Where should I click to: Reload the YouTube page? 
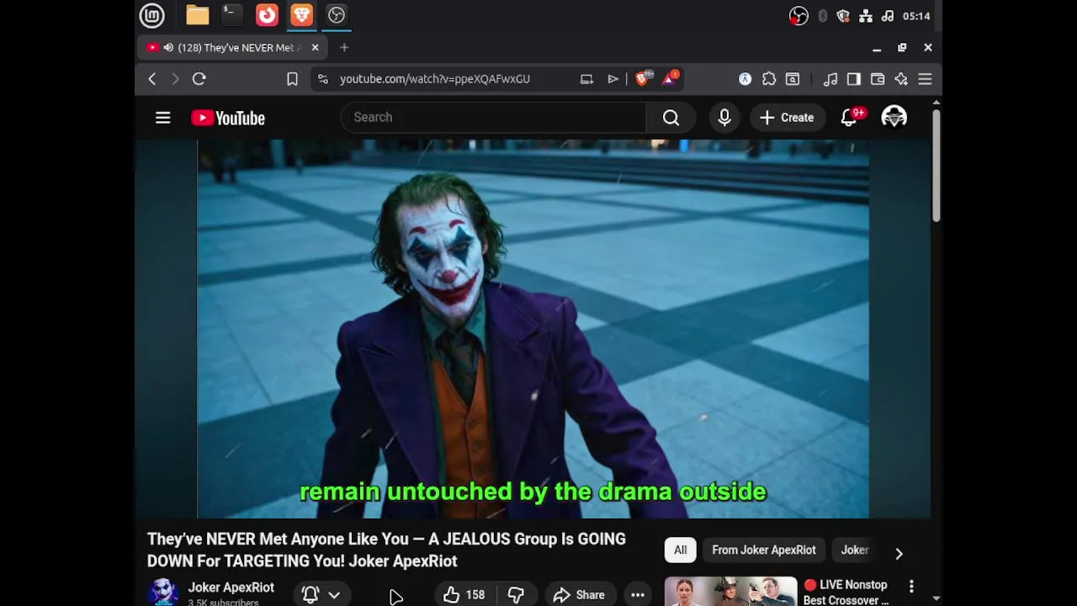199,79
